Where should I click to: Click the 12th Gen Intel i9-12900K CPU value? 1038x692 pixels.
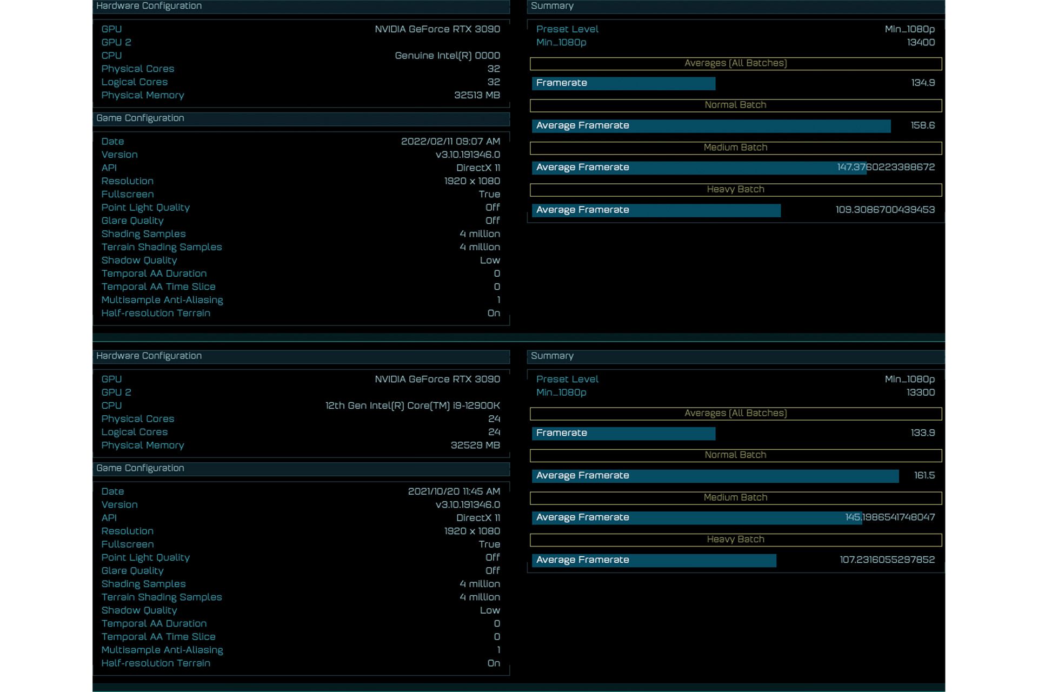click(x=412, y=405)
